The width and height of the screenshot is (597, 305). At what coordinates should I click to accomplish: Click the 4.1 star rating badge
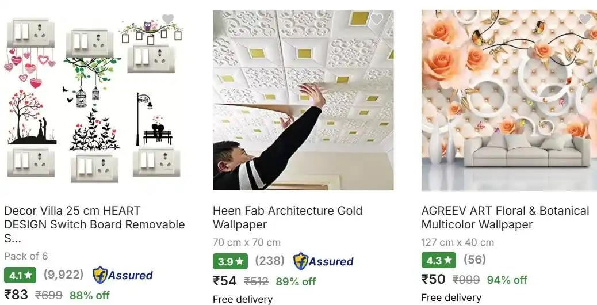click(x=20, y=275)
